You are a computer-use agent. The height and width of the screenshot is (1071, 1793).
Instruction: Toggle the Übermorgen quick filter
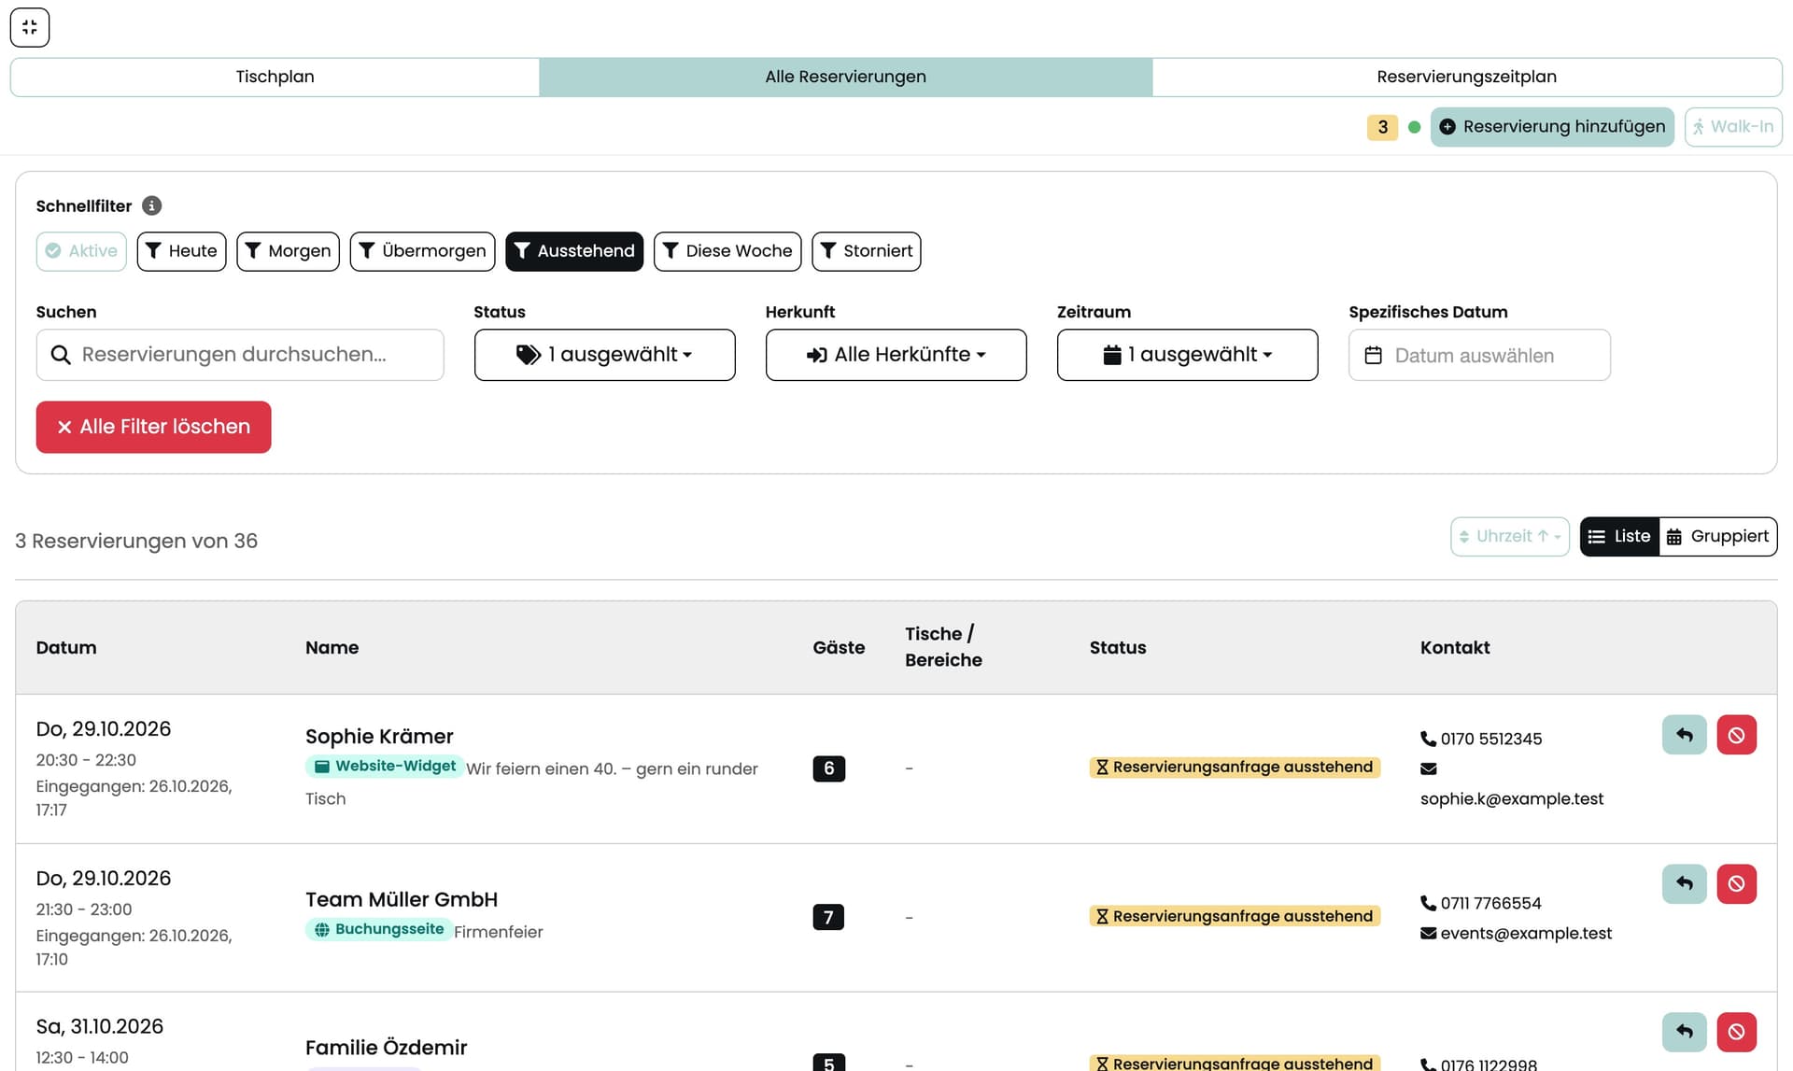coord(422,251)
